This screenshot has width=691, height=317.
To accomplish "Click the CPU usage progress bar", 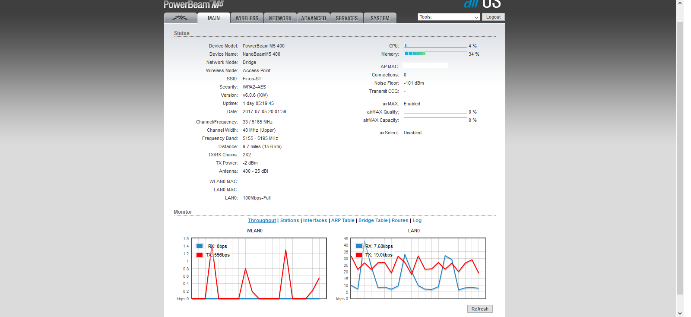I will point(435,45).
